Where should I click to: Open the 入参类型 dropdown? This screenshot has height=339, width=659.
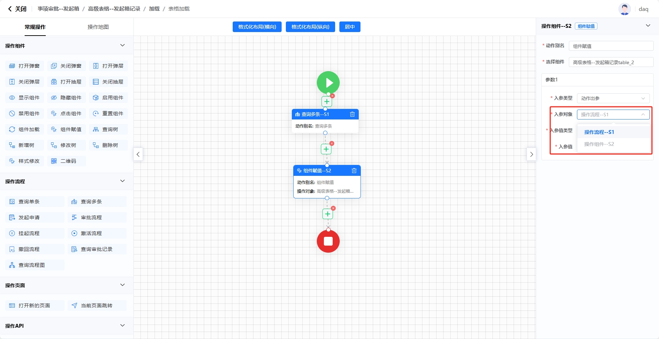[613, 98]
